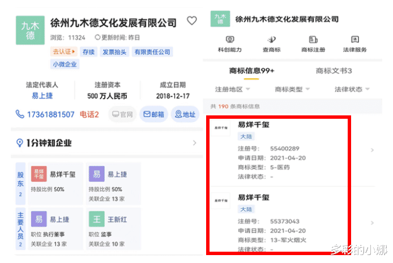The width and height of the screenshot is (393, 263).
Task: Open trademark thumbnail for registration 55400289
Action: (x=221, y=128)
